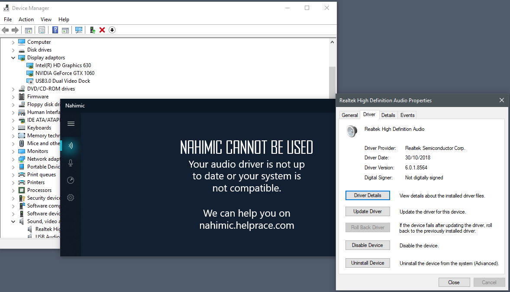Switch to the Details tab

[x=388, y=115]
